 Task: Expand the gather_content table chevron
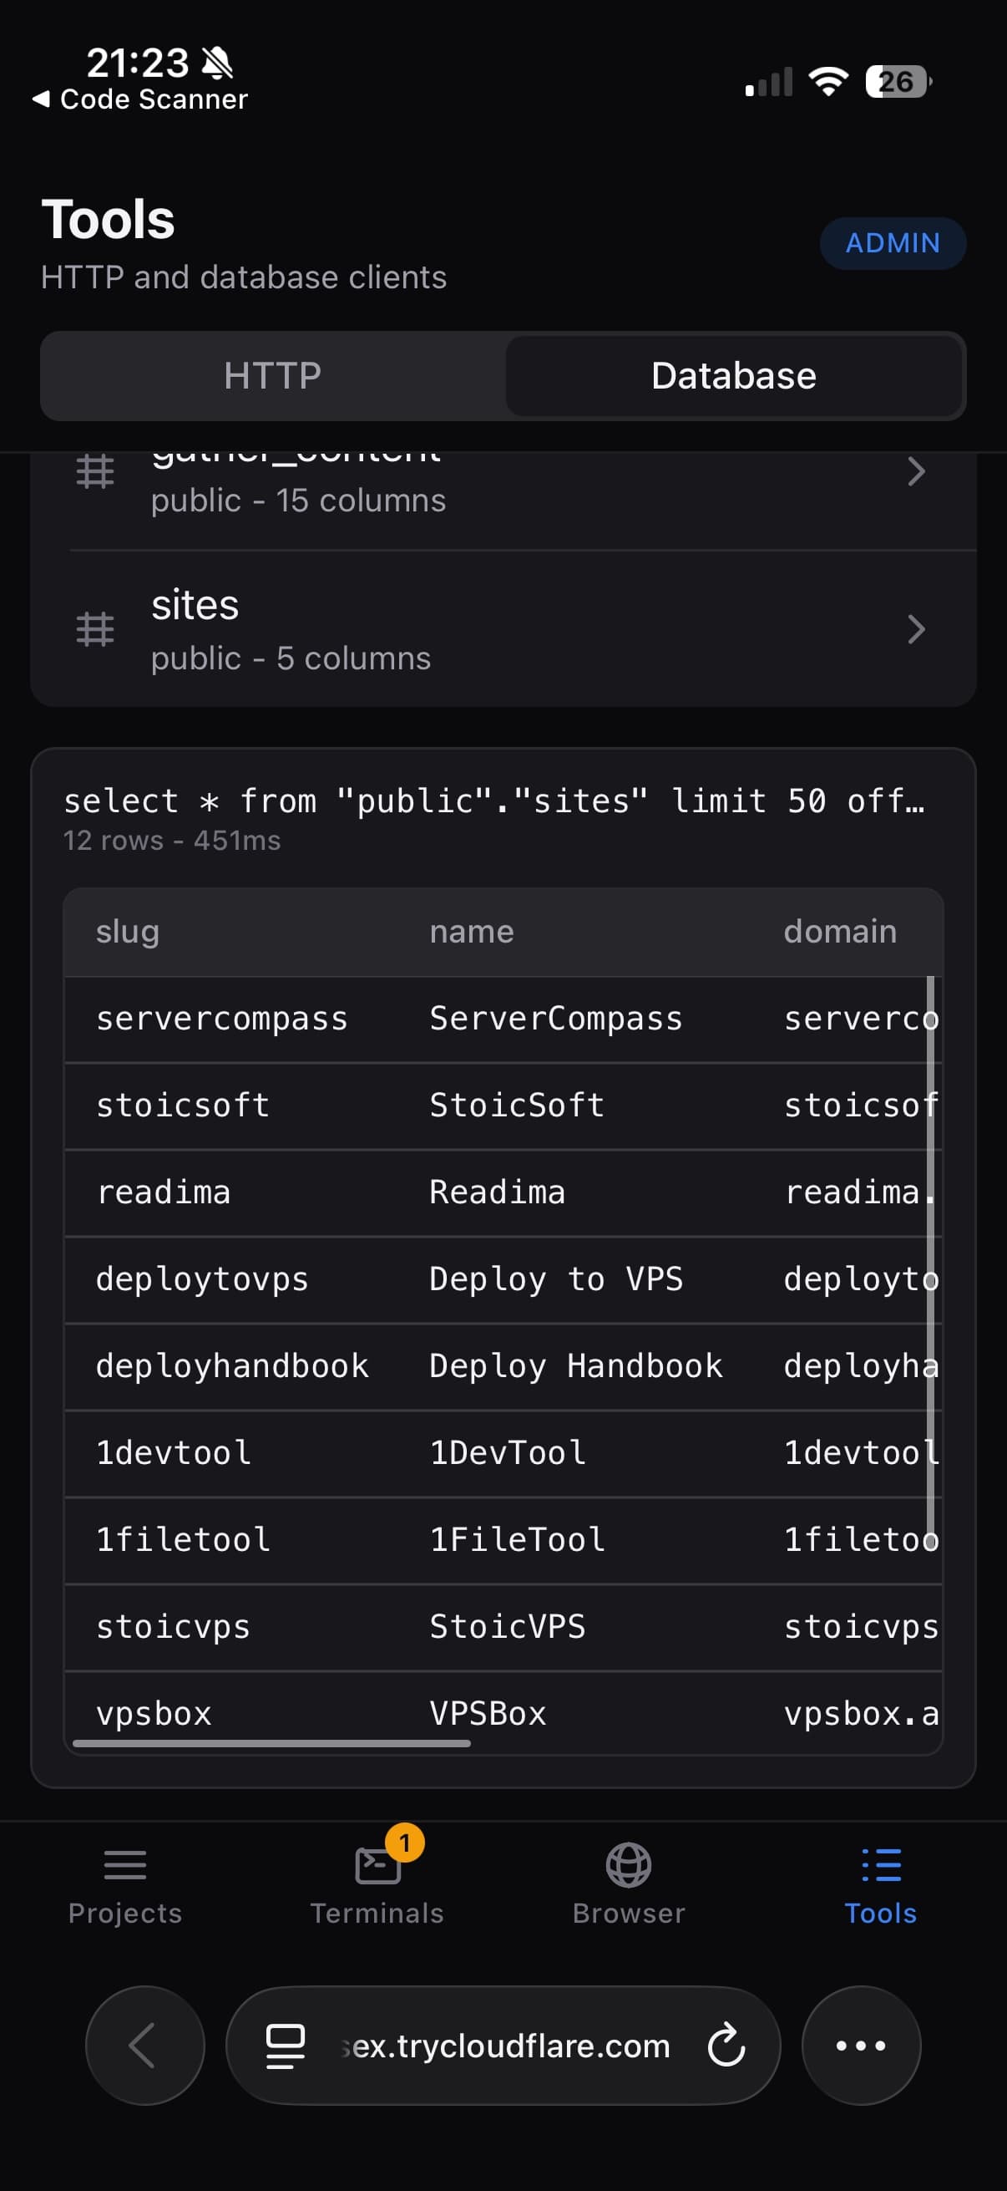pyautogui.click(x=916, y=471)
